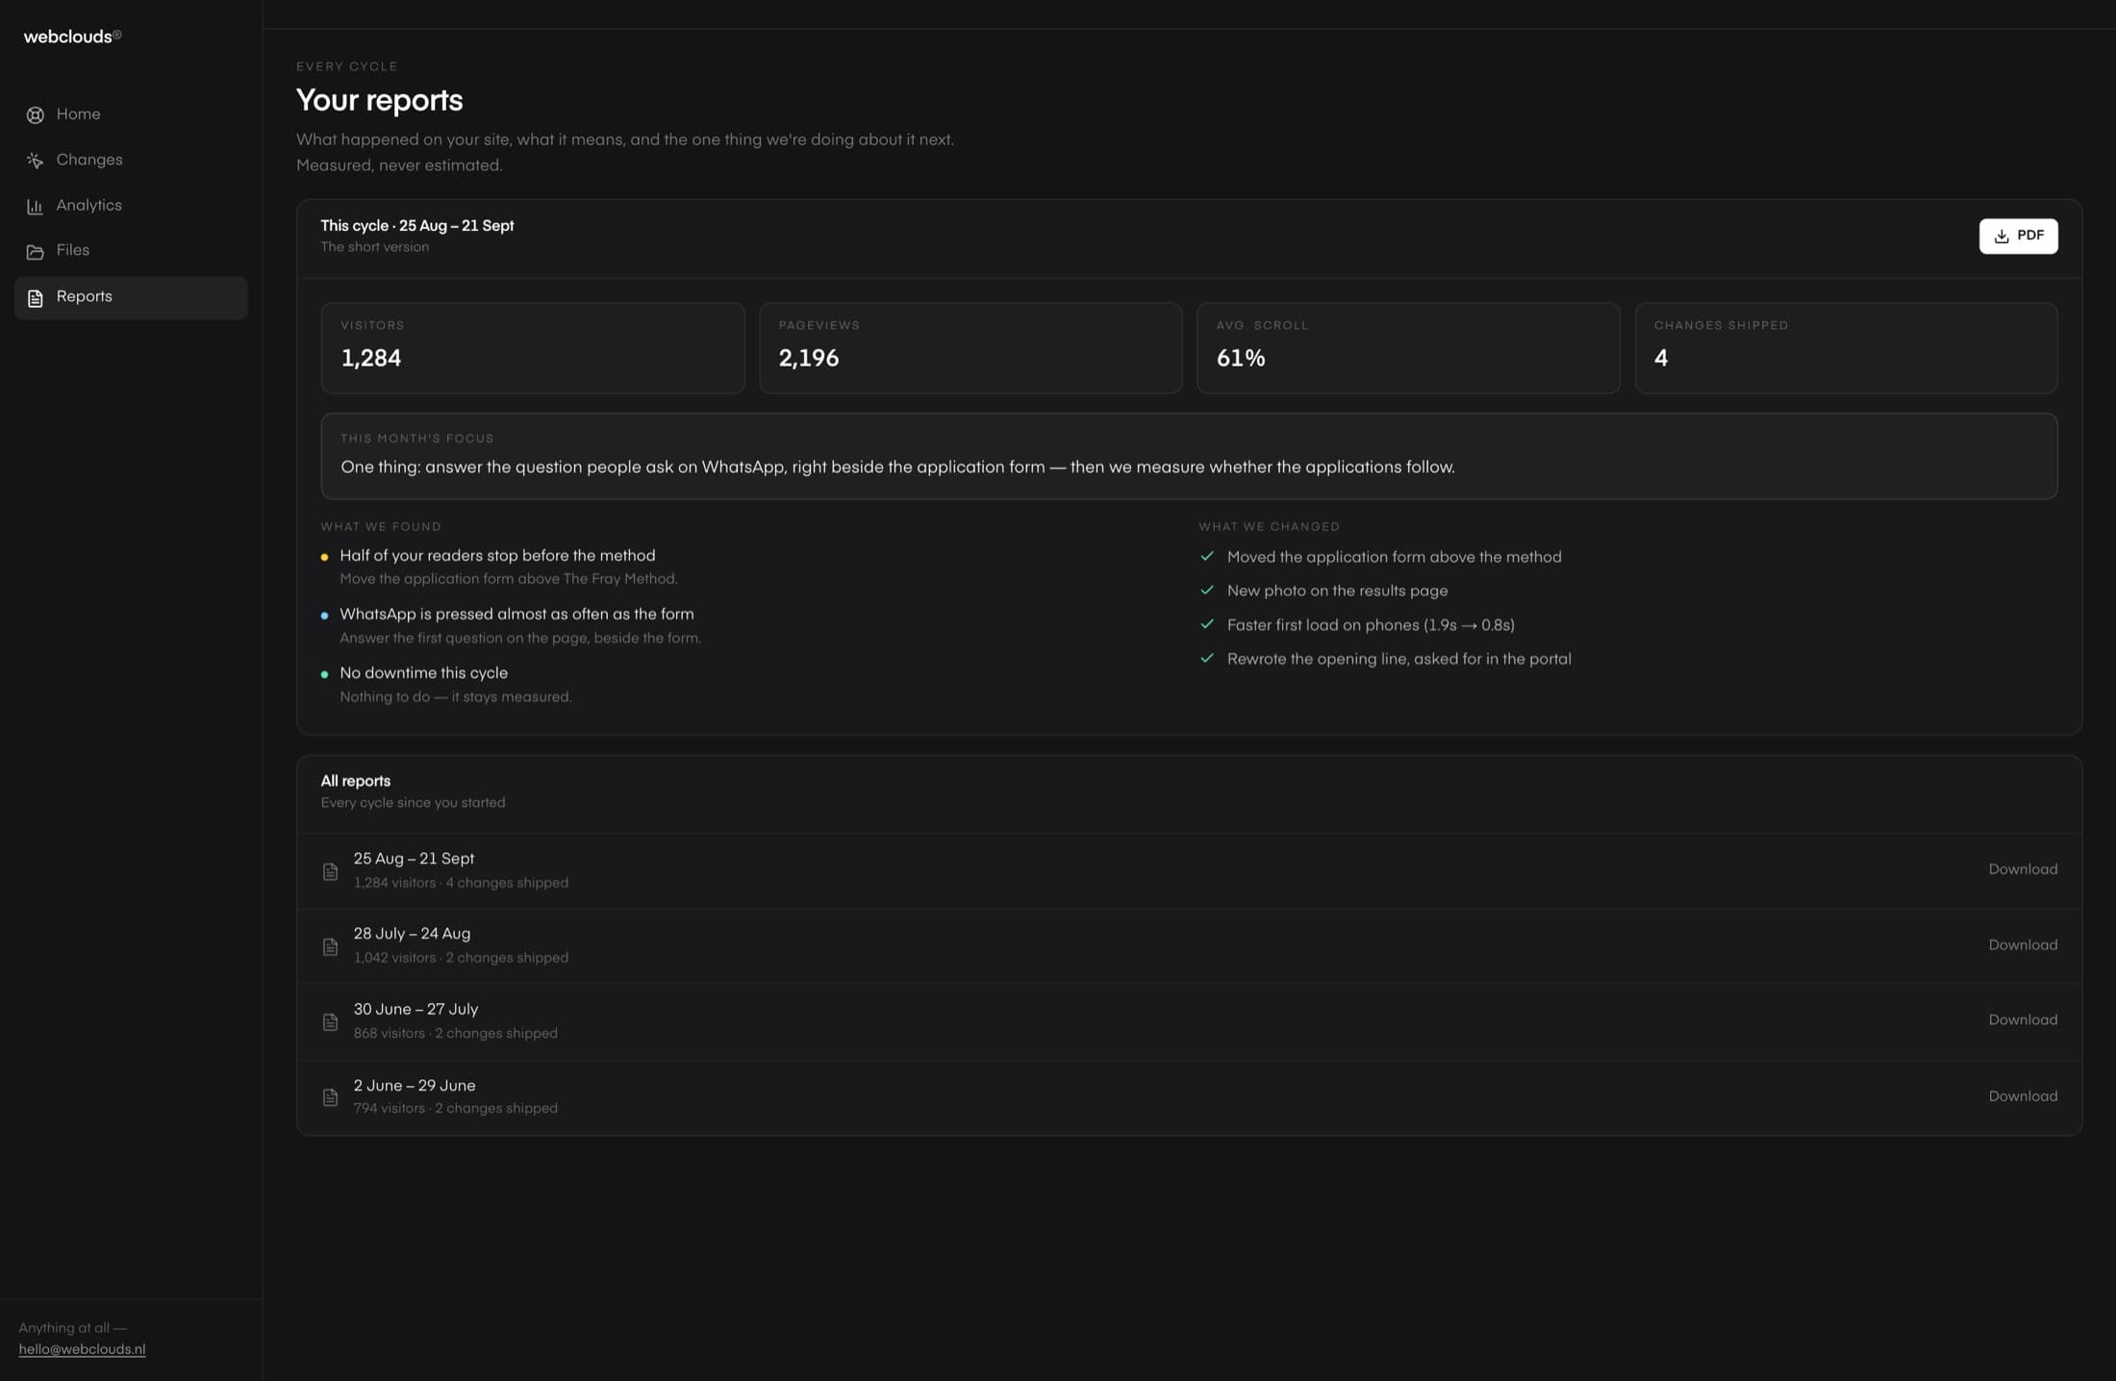2116x1381 pixels.
Task: Download 28 July – 24 Aug report
Action: click(2023, 945)
